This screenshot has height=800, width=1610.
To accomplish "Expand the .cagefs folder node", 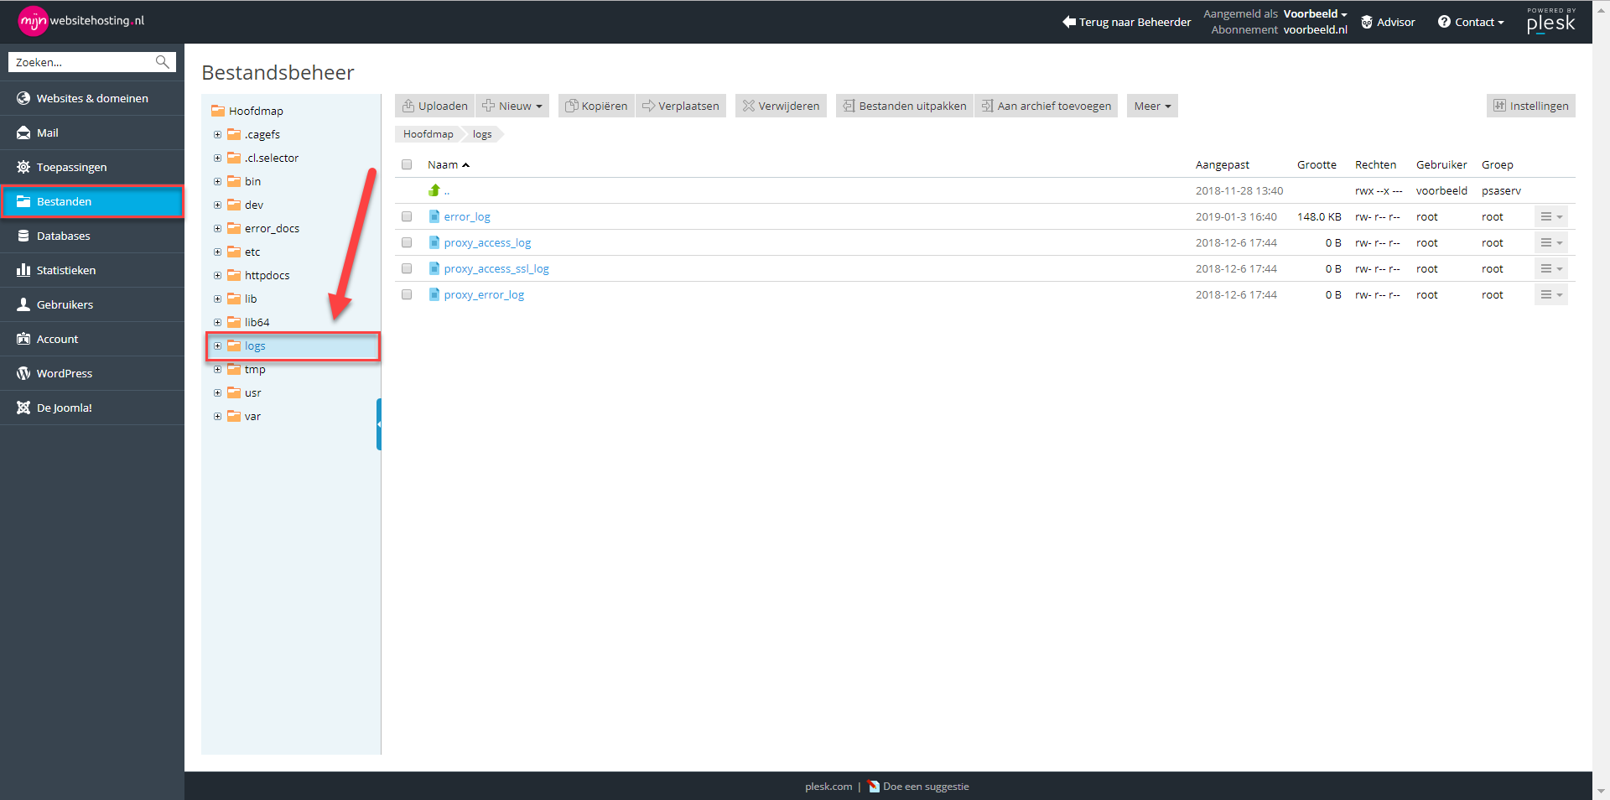I will [217, 134].
